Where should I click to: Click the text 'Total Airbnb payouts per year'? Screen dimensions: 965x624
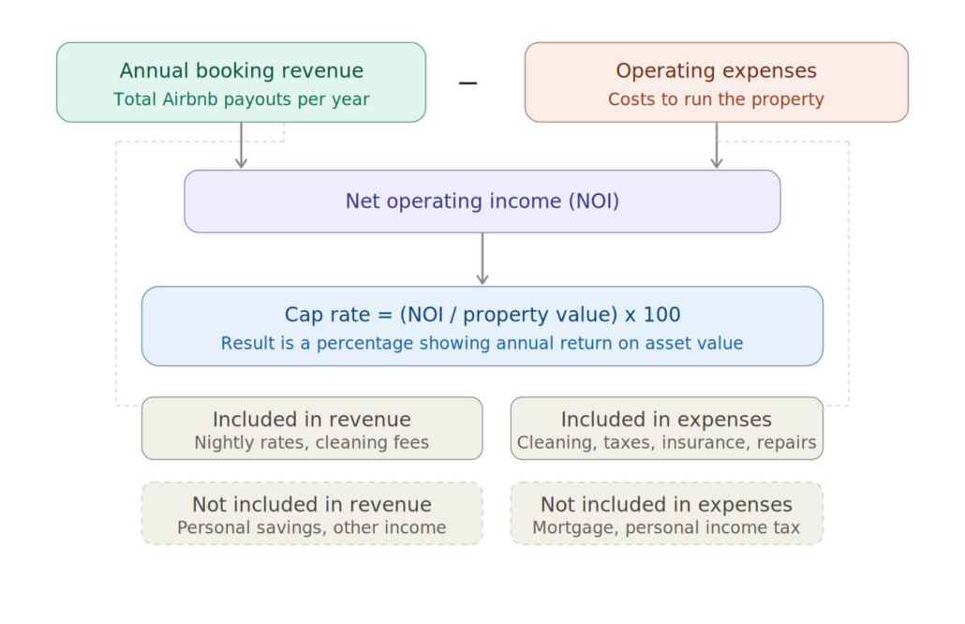pos(242,99)
